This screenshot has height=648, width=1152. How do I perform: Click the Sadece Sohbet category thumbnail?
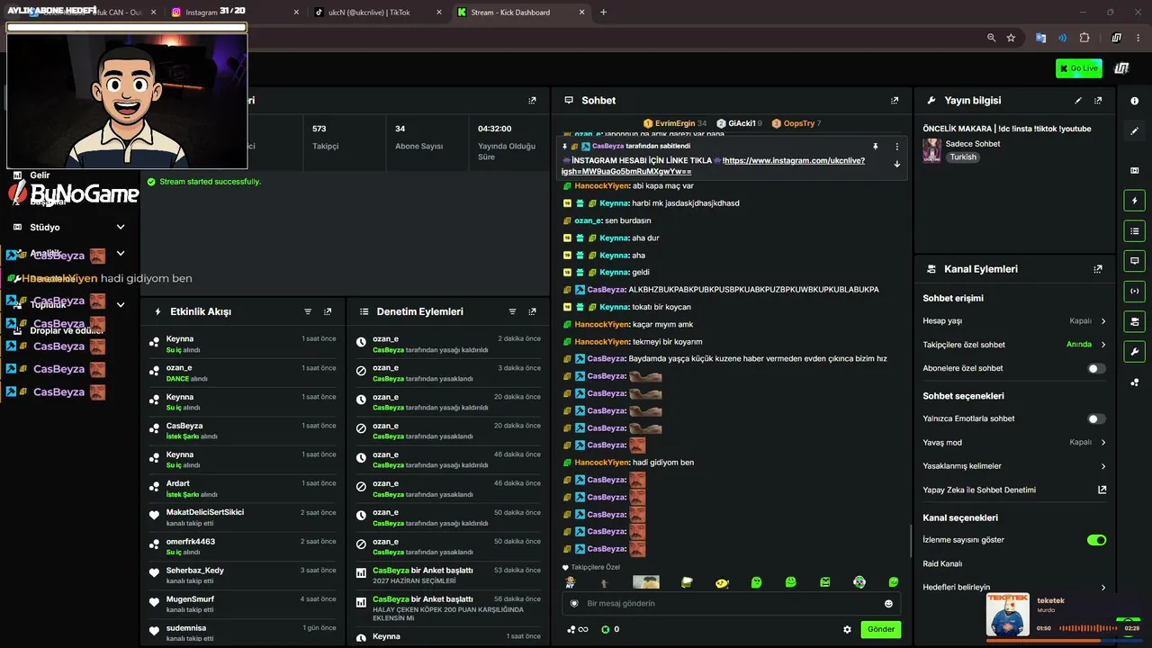[x=931, y=150]
